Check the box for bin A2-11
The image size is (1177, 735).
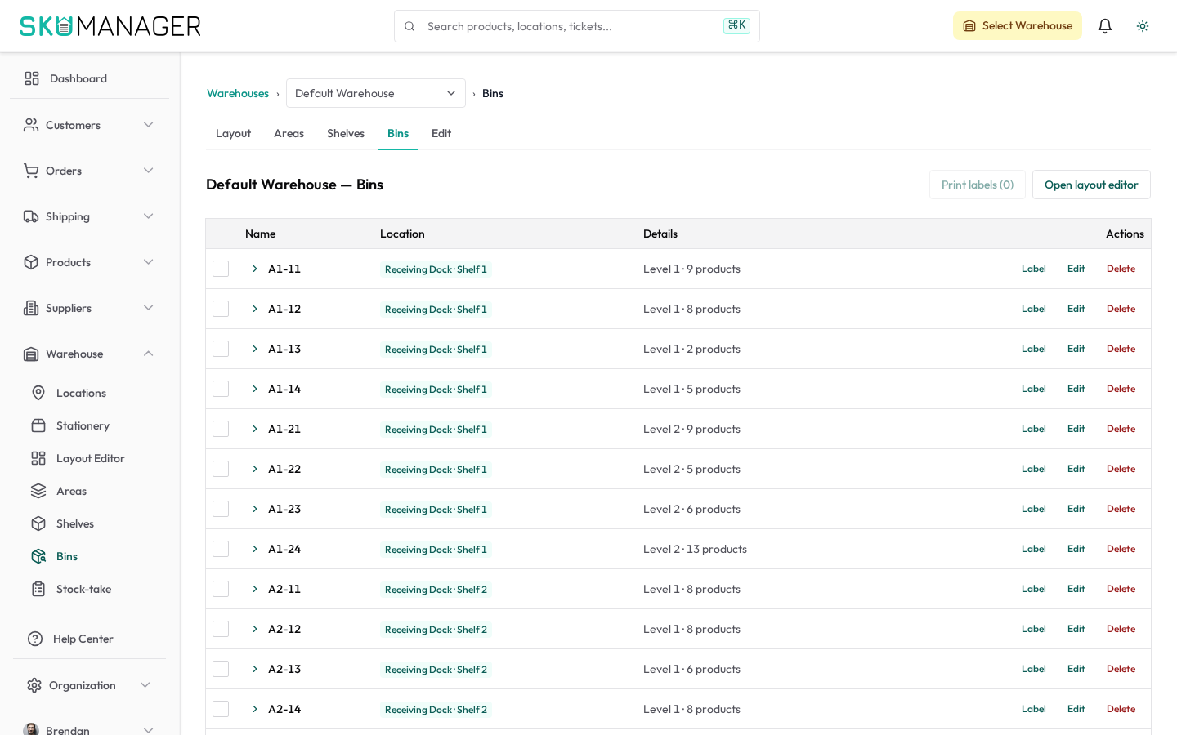[221, 589]
